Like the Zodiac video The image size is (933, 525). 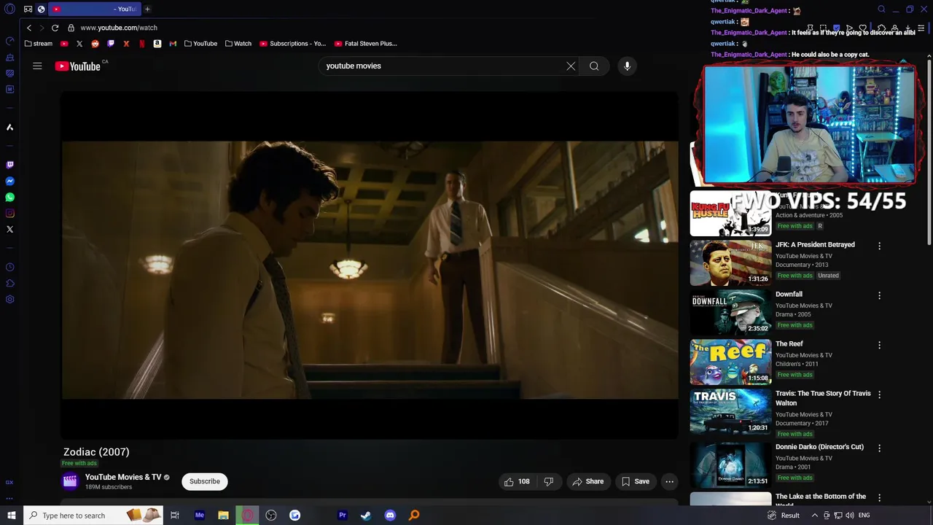[x=517, y=481]
